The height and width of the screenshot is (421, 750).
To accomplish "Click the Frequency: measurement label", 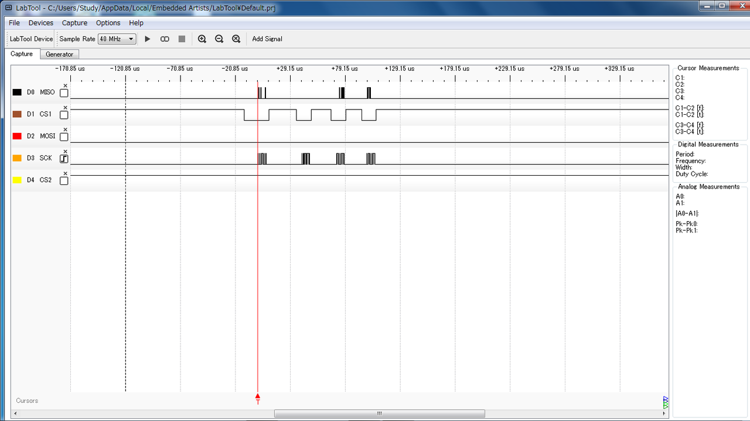I will point(691,161).
